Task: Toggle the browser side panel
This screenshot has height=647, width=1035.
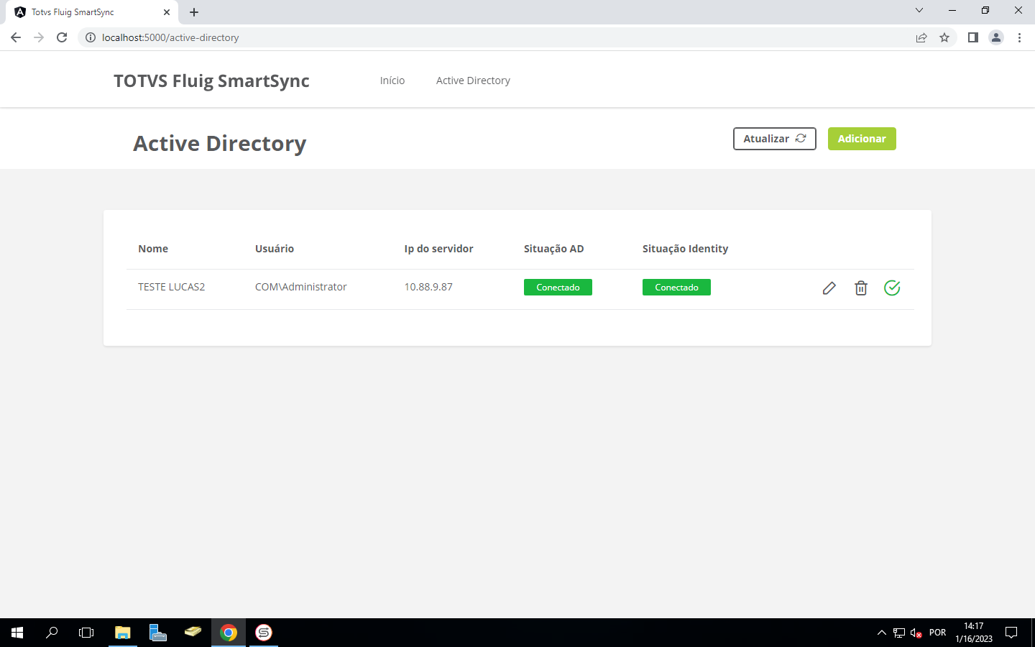Action: 973,37
